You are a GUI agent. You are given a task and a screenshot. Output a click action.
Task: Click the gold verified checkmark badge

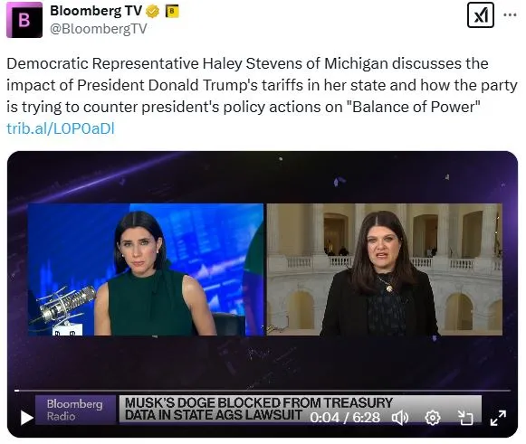click(x=152, y=12)
